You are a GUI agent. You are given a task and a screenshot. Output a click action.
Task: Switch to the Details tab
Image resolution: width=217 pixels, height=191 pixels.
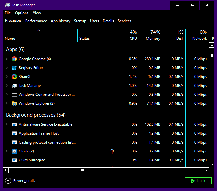click(x=108, y=21)
